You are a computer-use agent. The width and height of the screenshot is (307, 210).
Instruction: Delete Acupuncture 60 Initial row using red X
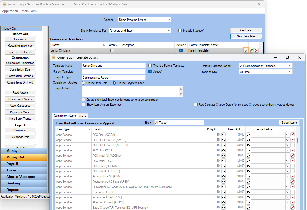point(292,182)
